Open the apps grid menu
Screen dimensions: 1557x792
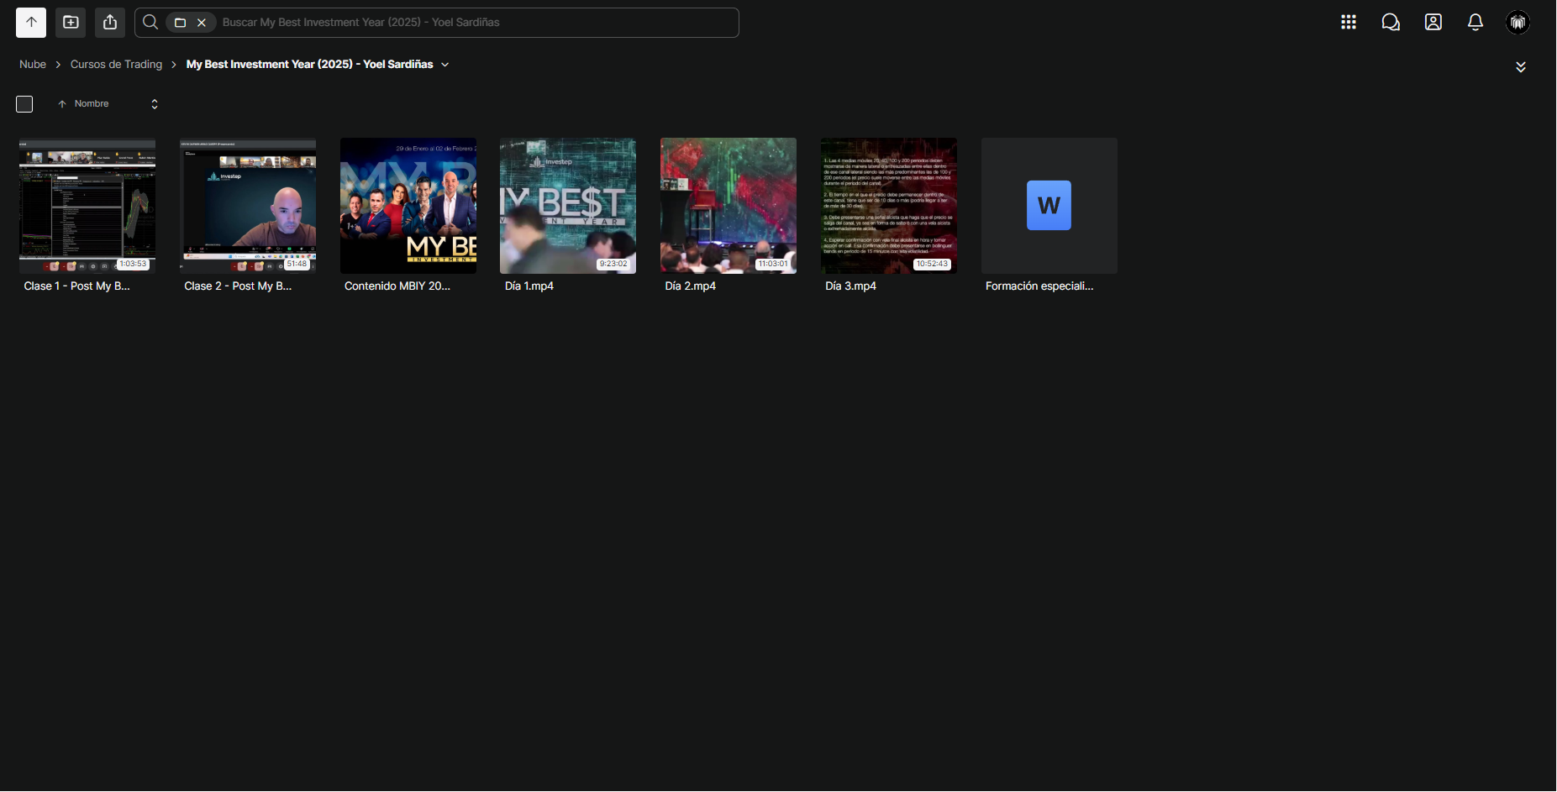[x=1349, y=23]
